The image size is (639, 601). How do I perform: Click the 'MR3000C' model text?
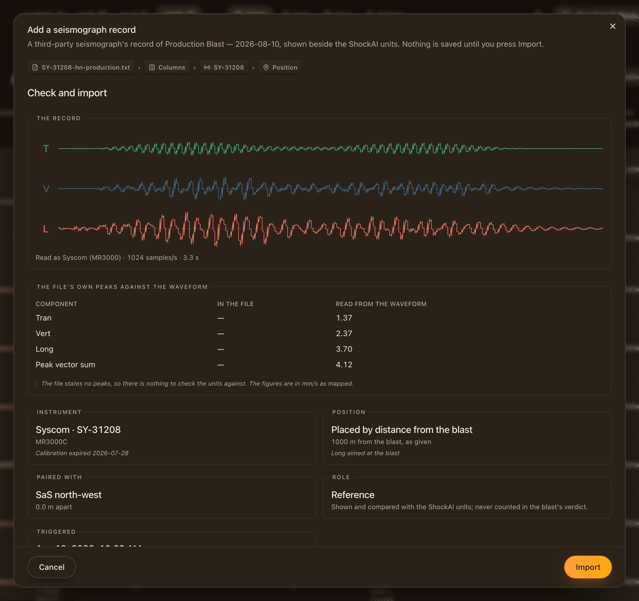click(x=51, y=442)
